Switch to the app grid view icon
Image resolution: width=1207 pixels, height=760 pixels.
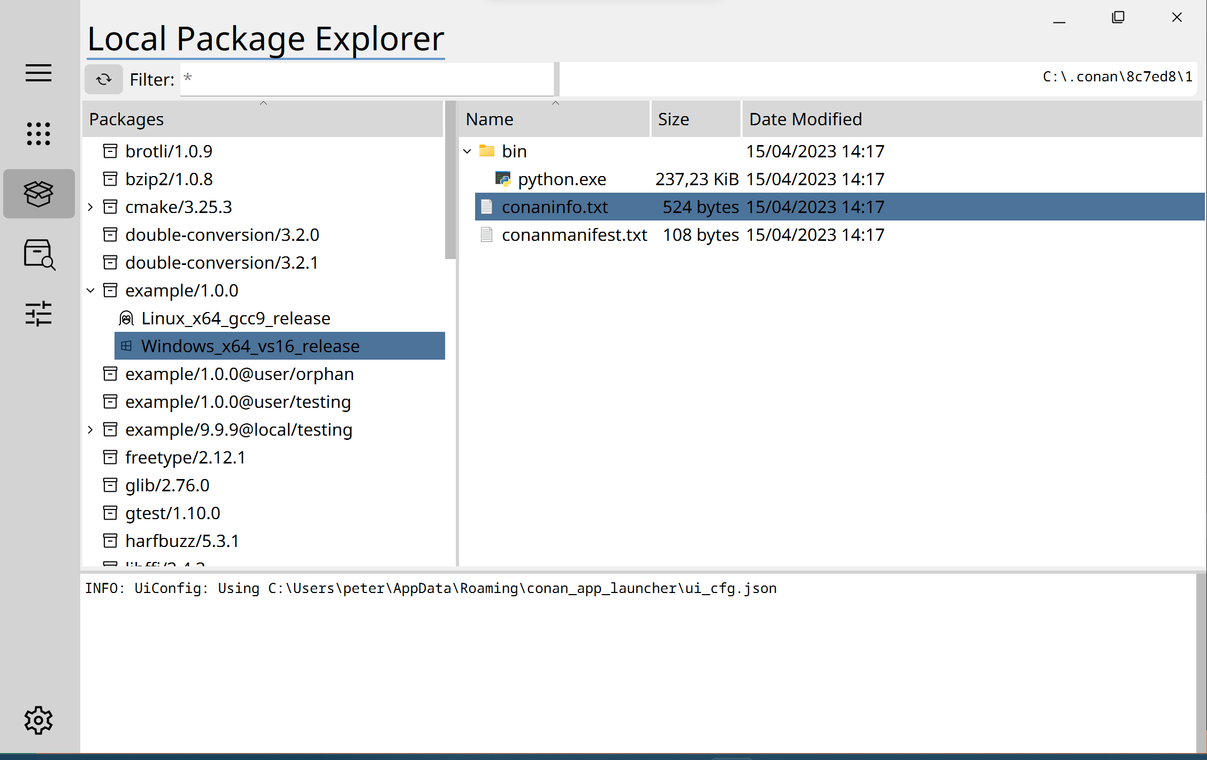(39, 133)
